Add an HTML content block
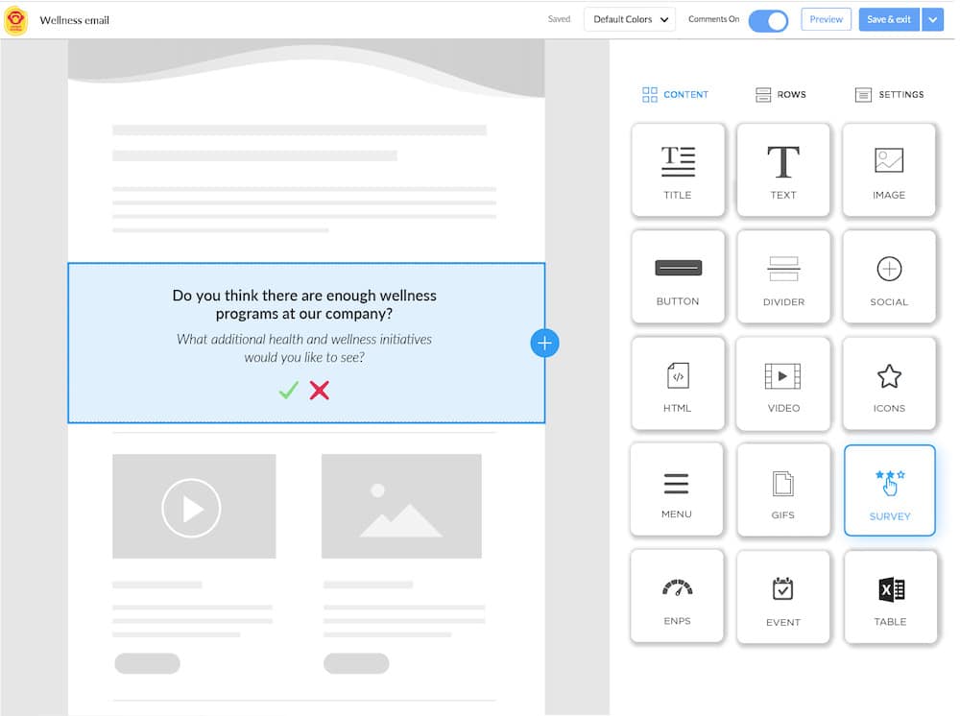 click(x=678, y=383)
